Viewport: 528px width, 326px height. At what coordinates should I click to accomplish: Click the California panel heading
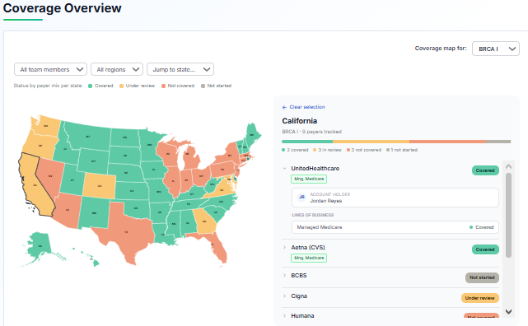tap(299, 121)
